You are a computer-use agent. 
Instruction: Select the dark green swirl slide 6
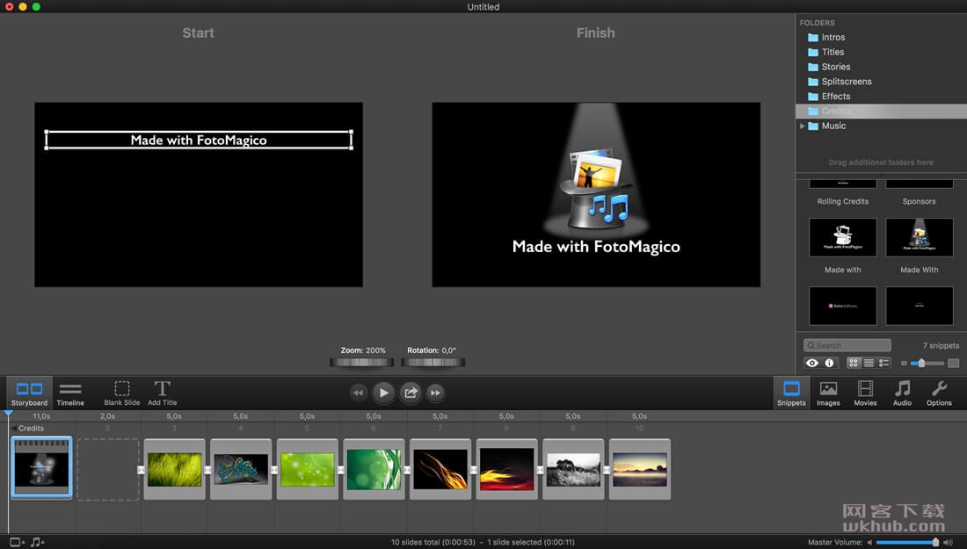click(x=374, y=470)
